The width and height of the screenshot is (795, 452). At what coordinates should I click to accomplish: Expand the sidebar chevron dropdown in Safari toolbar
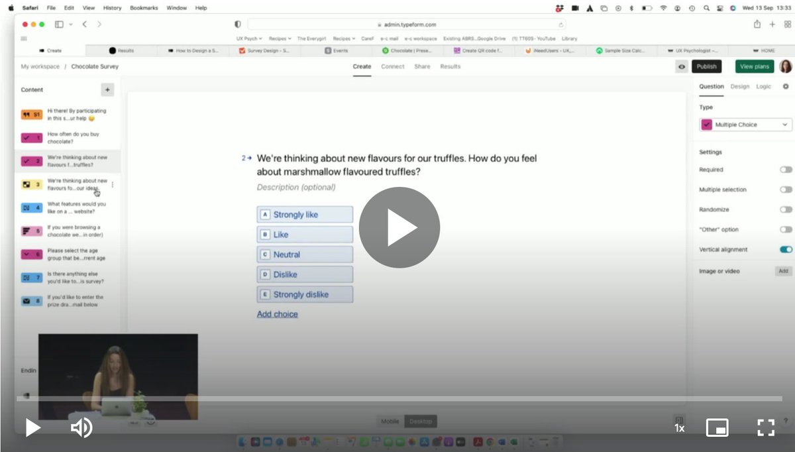[70, 24]
